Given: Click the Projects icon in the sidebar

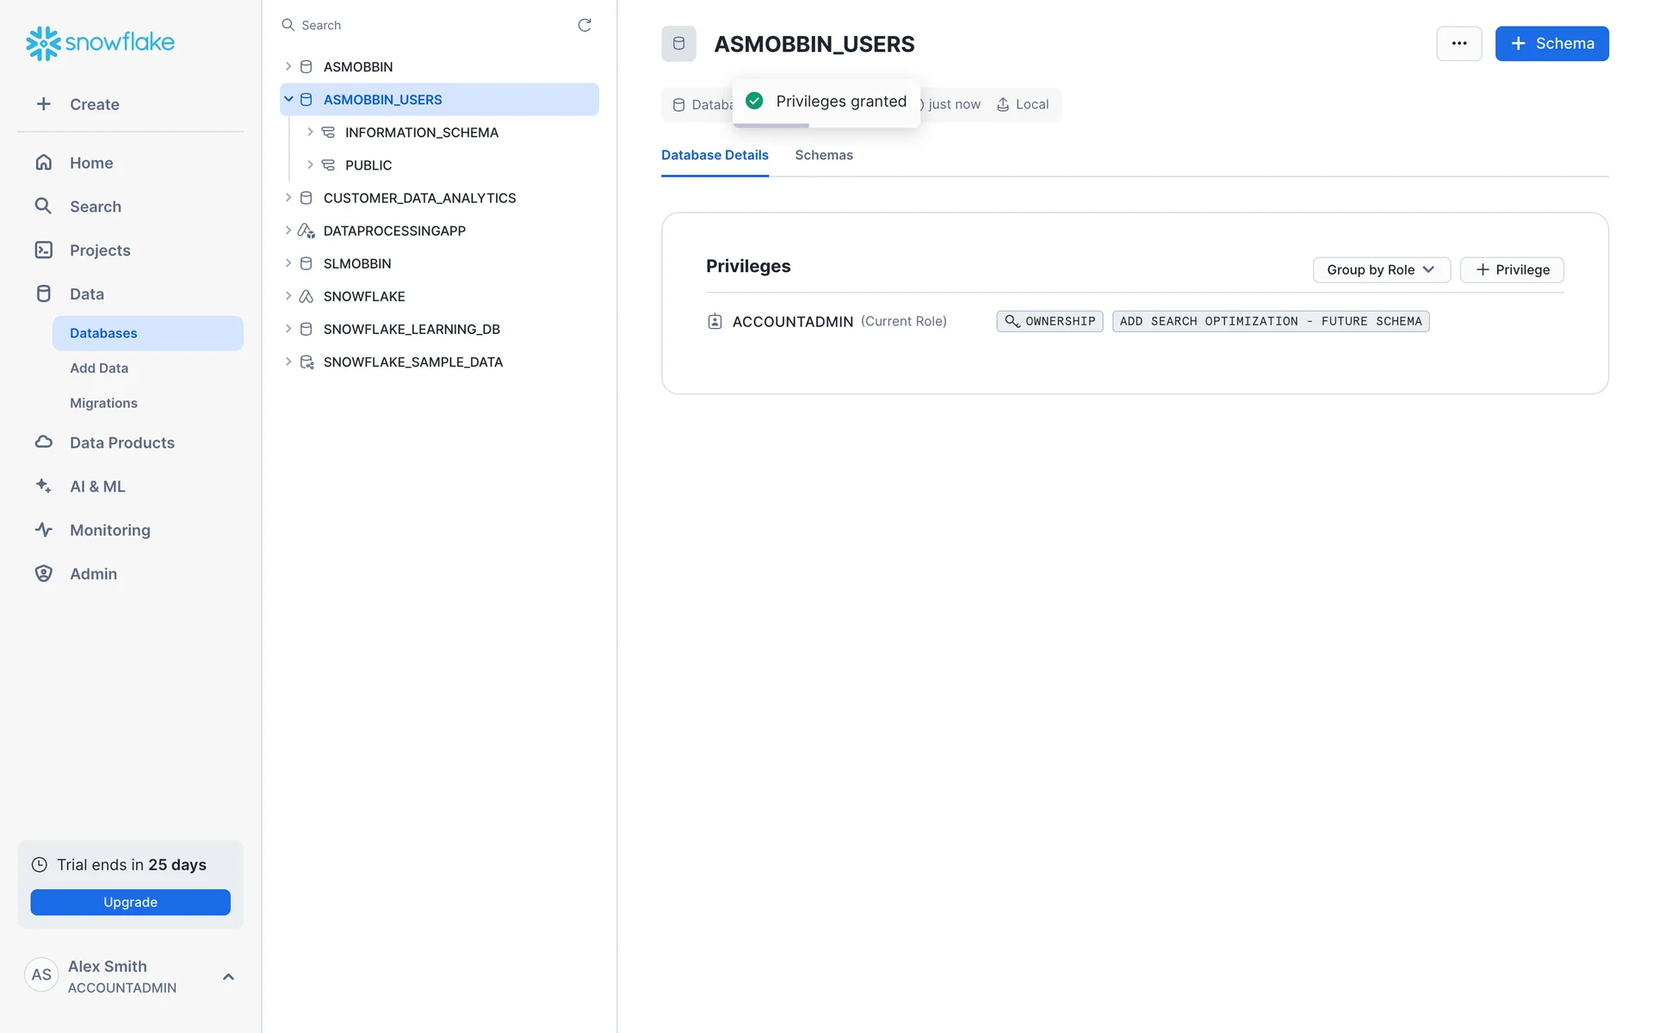Looking at the screenshot, I should pyautogui.click(x=44, y=251).
